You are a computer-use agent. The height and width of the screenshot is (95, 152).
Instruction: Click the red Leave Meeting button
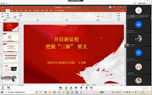coord(145,88)
